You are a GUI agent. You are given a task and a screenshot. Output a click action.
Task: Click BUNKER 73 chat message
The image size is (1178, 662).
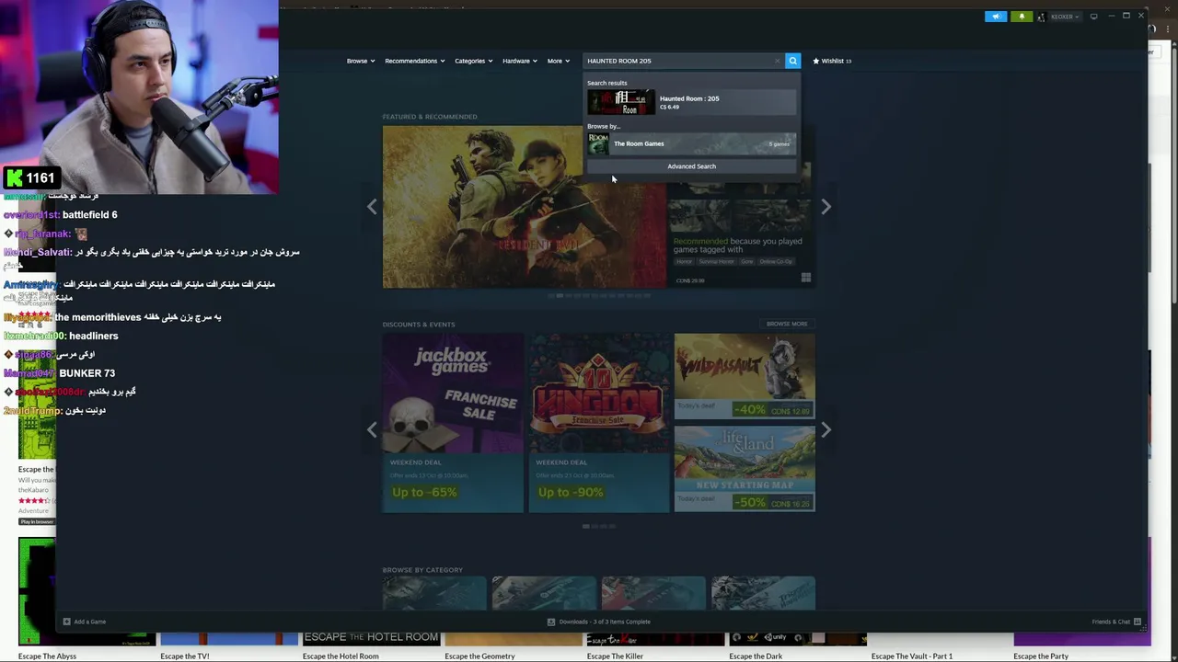click(x=87, y=373)
